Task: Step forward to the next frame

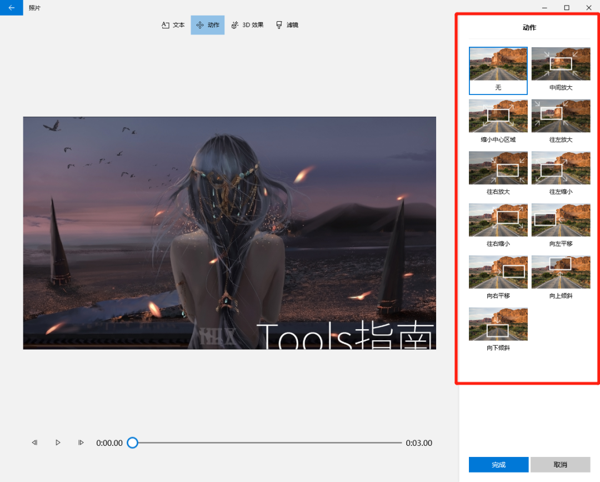Action: 81,443
